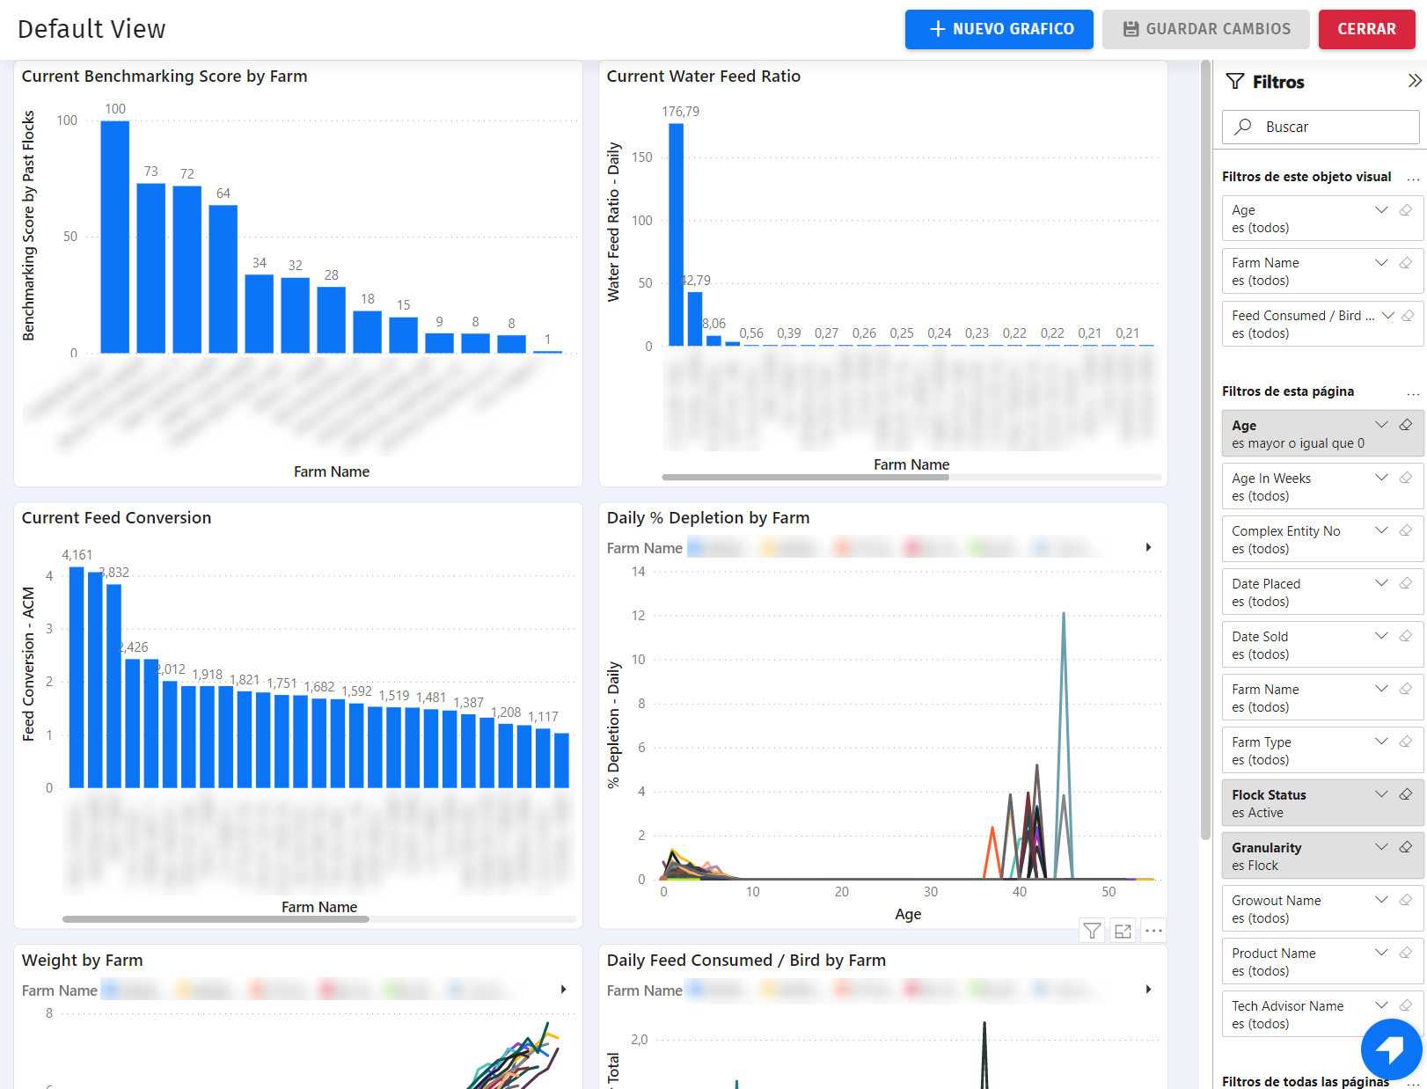Screen dimensions: 1427x1089
Task: Open options ellipsis for Filtros de esta página
Action: (x=1413, y=392)
